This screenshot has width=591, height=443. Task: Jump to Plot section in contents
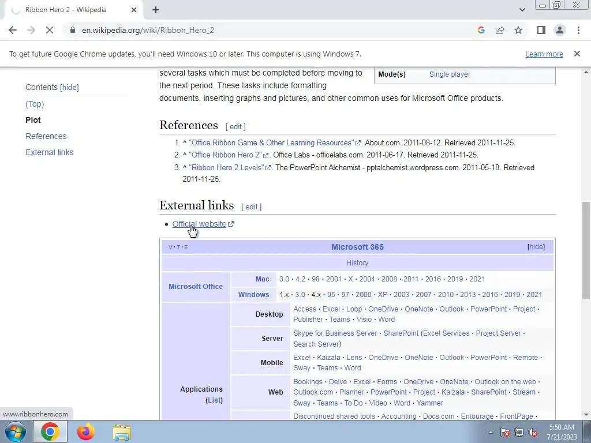(x=33, y=120)
